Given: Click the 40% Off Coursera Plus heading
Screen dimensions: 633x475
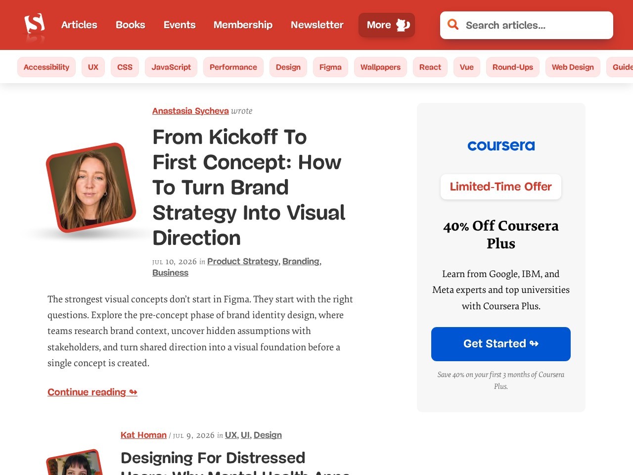Looking at the screenshot, I should coord(501,235).
